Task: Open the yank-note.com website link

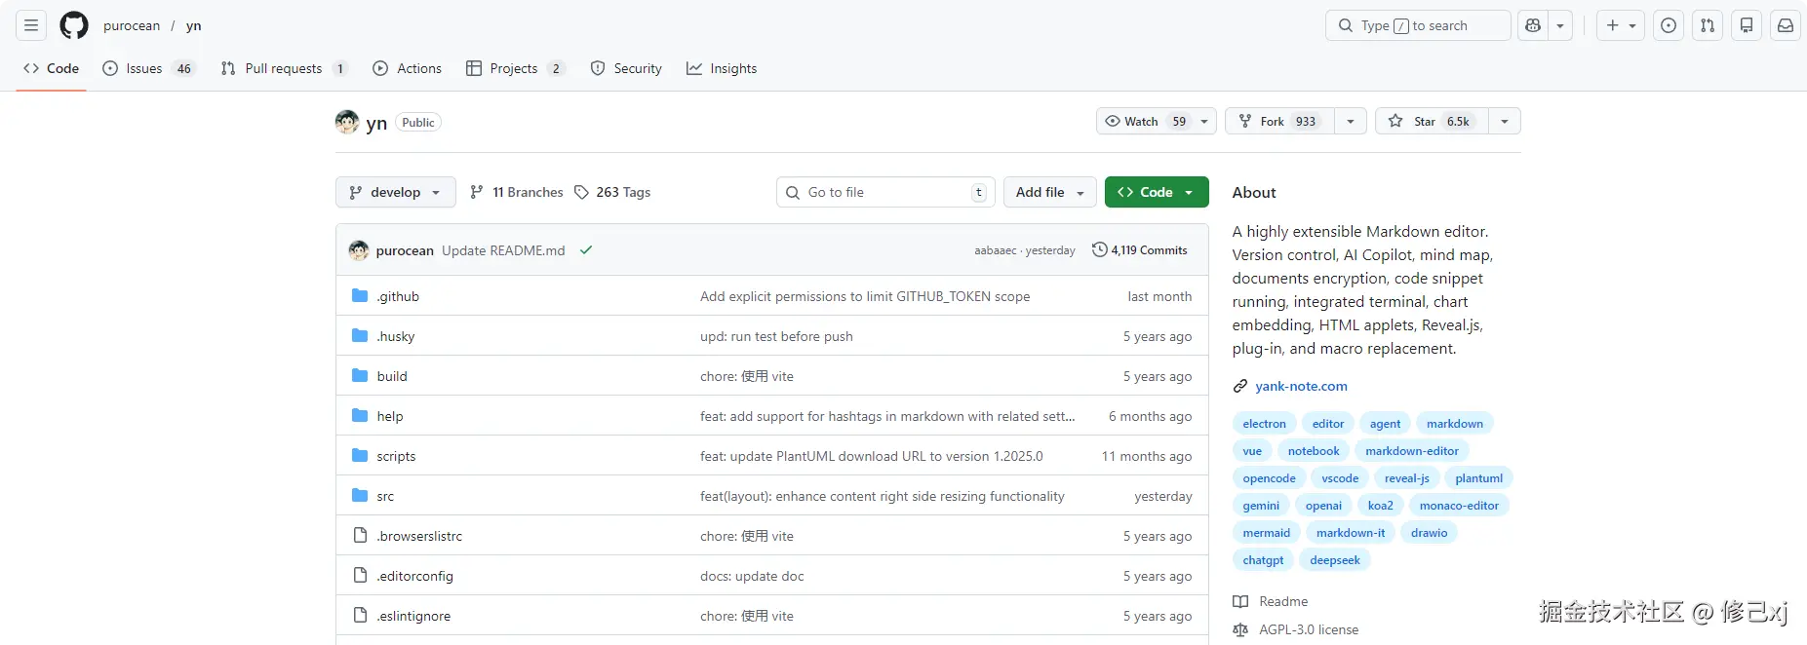Action: click(x=1301, y=386)
